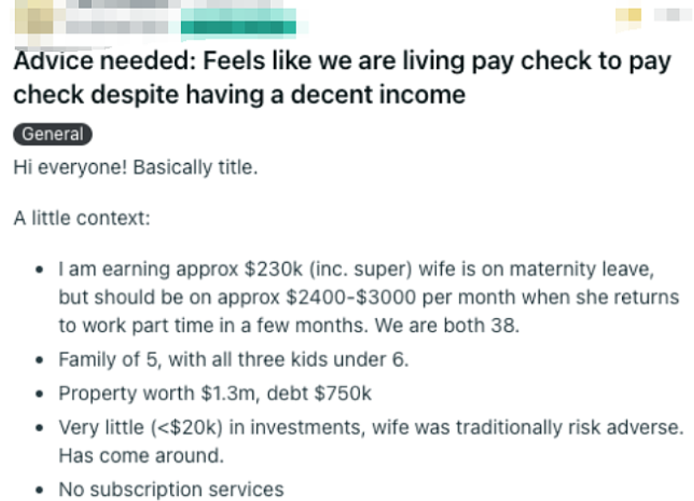Click the teal highlighted flair bar
The height and width of the screenshot is (501, 694).
tap(238, 26)
